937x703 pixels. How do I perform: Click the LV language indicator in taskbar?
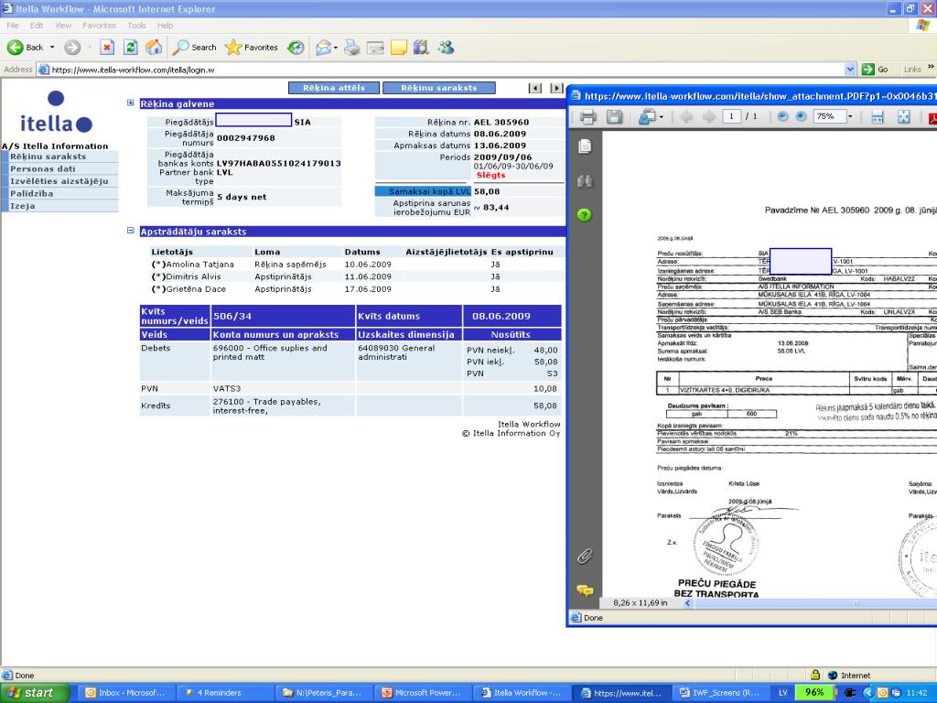[783, 693]
